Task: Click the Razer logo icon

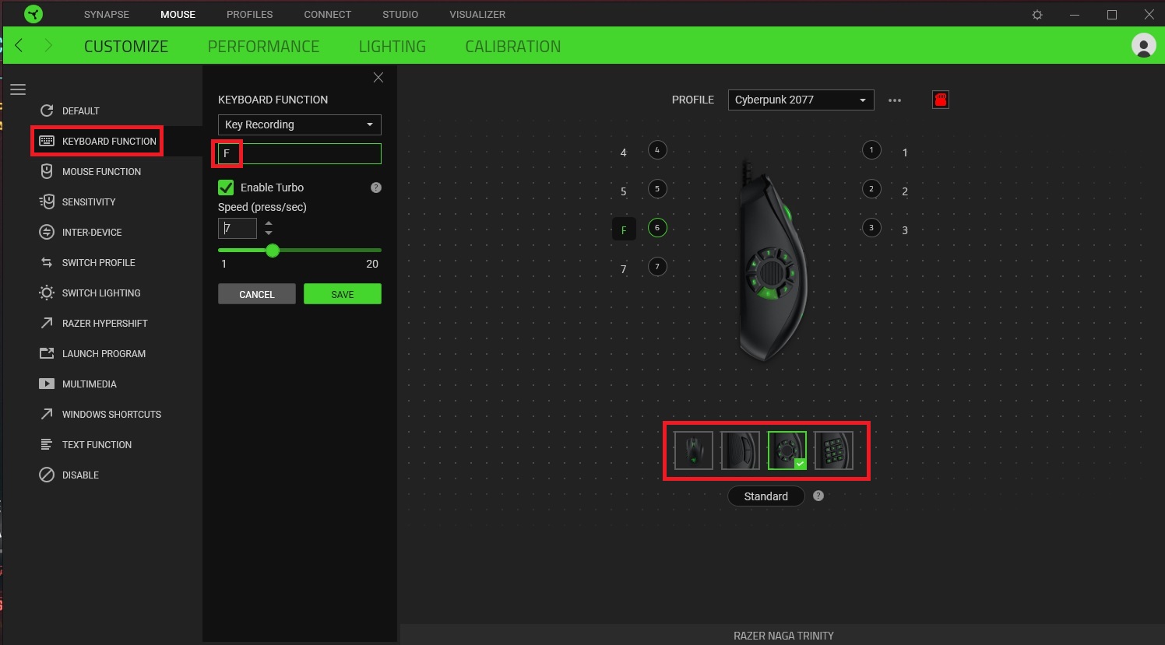Action: click(x=33, y=14)
